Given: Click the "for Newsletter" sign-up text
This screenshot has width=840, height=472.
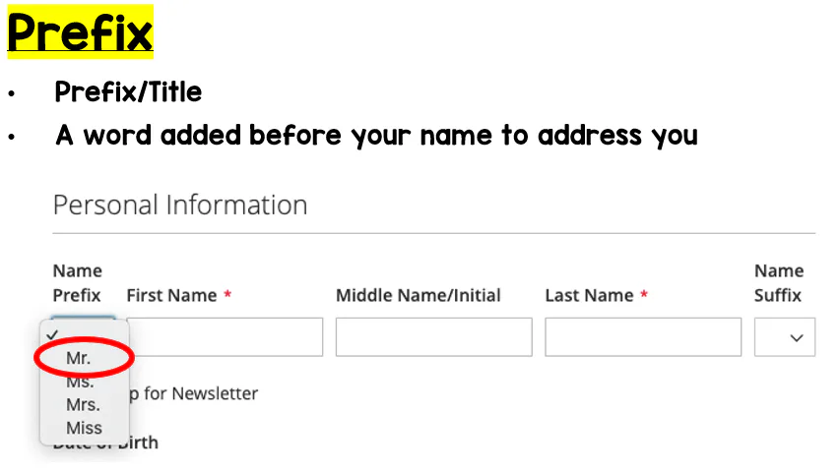Looking at the screenshot, I should coord(200,393).
